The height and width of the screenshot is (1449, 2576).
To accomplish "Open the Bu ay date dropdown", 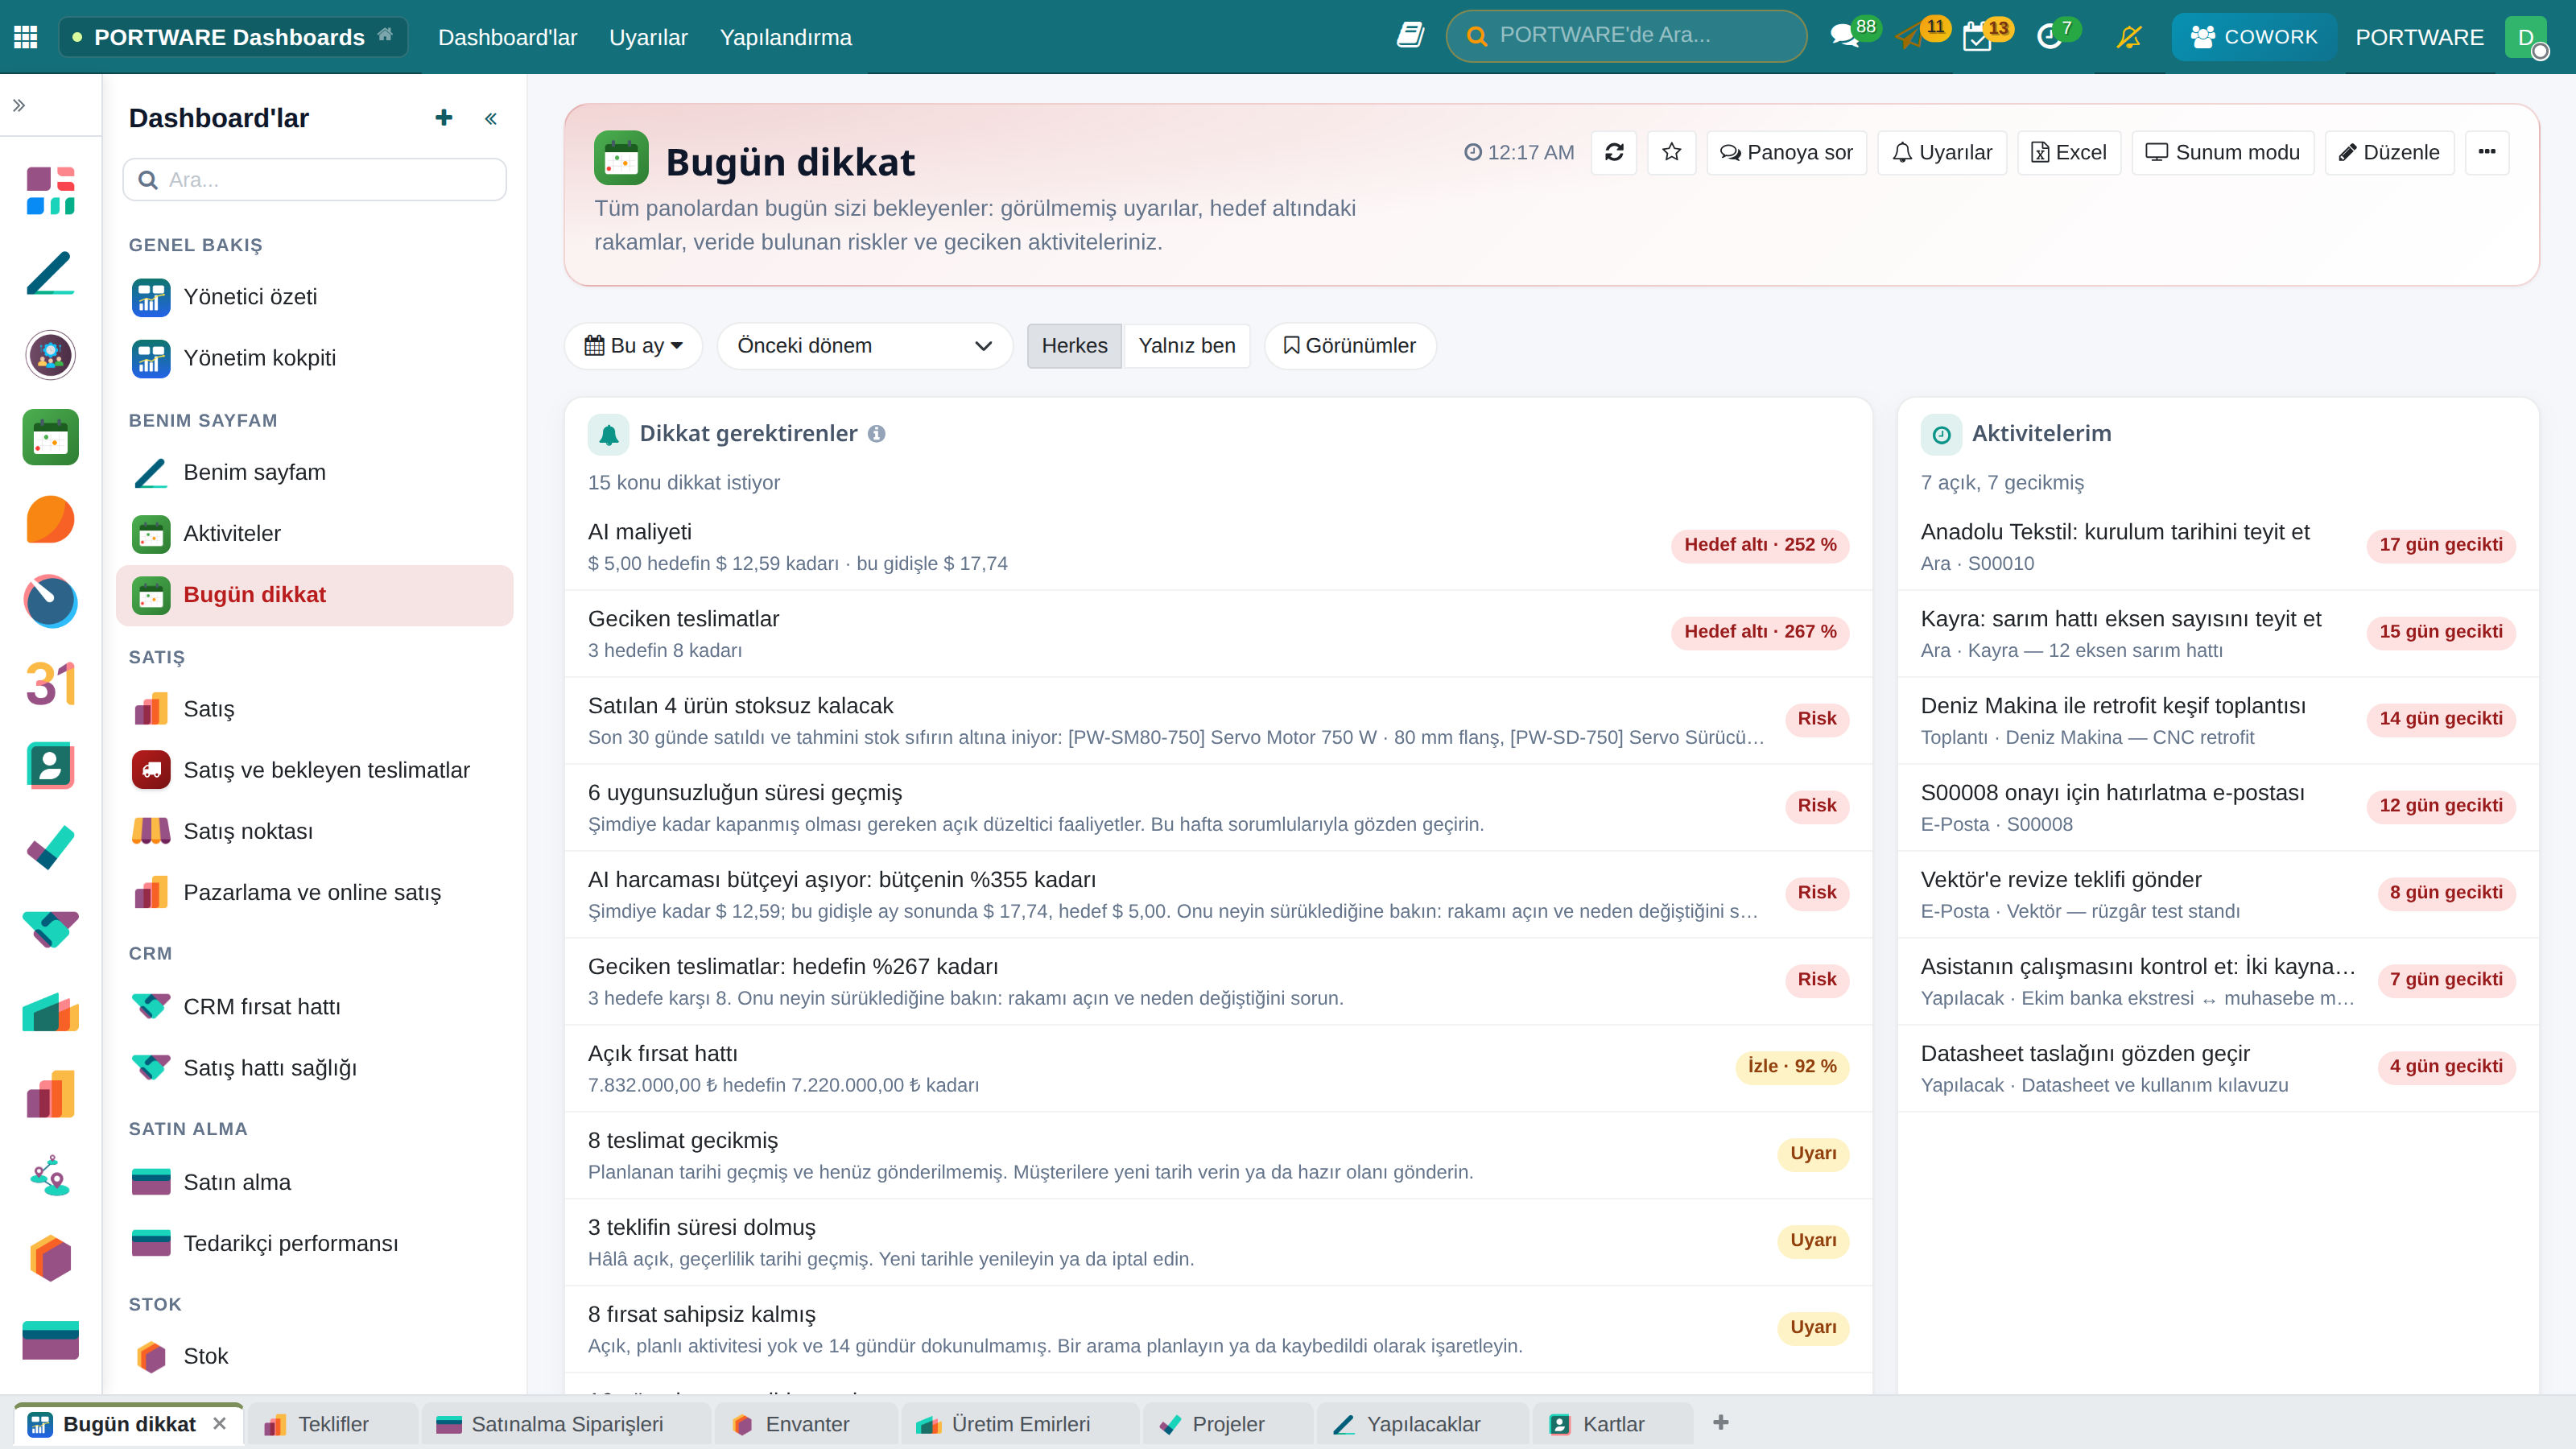I will (x=634, y=346).
